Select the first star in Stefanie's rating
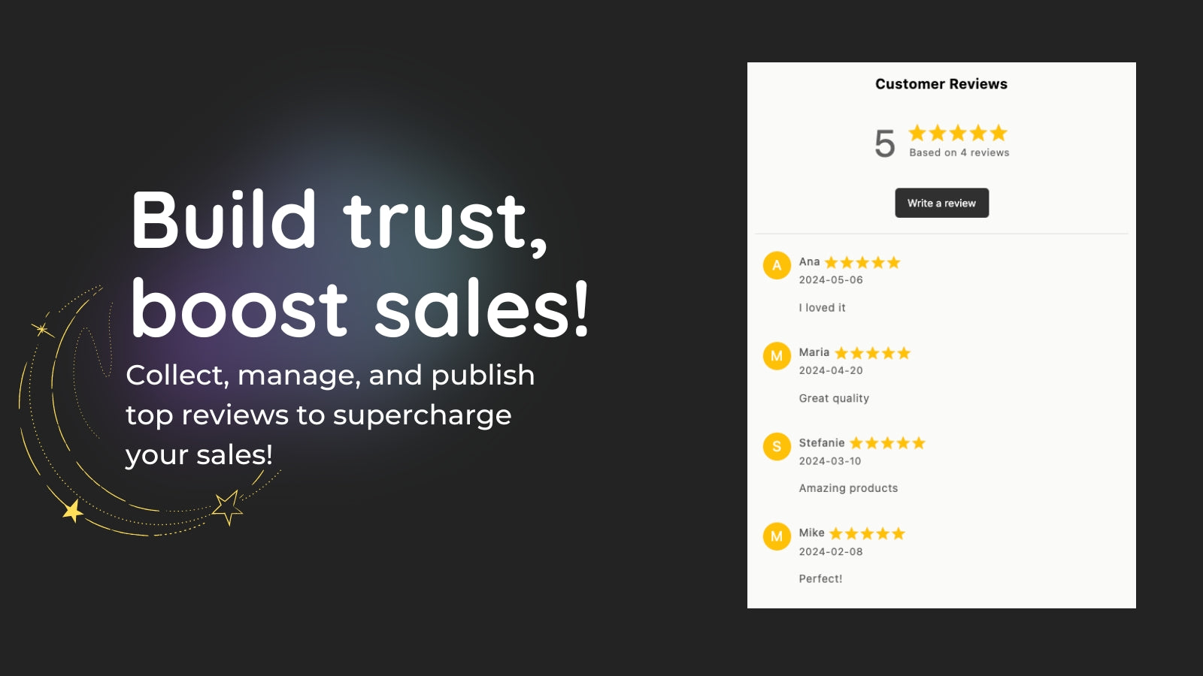This screenshot has width=1203, height=676. tap(856, 442)
